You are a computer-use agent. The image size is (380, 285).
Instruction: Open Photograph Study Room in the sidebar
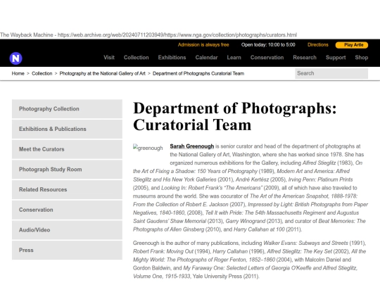pos(67,169)
